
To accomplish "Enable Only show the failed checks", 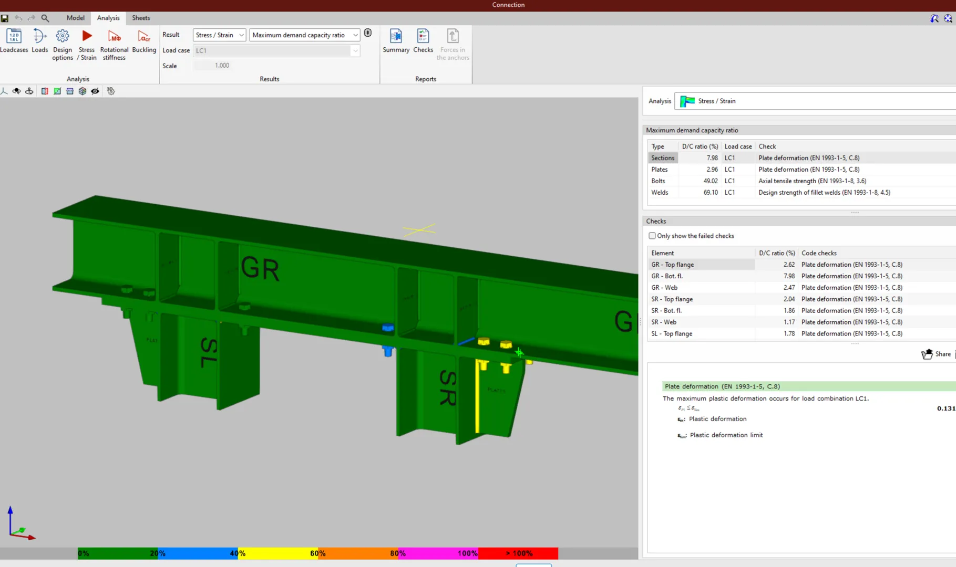I will (652, 236).
